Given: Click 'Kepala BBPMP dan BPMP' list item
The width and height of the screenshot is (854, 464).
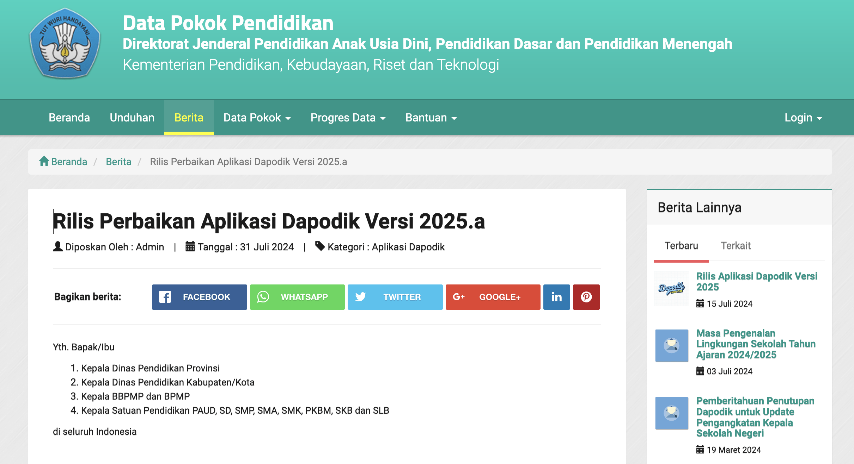Looking at the screenshot, I should pos(135,396).
